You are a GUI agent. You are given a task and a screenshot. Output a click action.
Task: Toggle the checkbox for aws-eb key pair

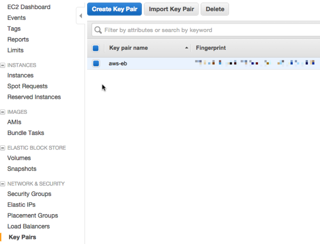(96, 63)
